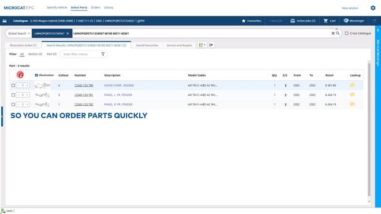Decrease quantity for 12345-123-780 row
This screenshot has width=381, height=214.
pos(18,86)
